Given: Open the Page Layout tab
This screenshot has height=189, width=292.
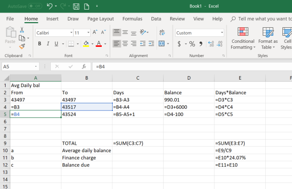Looking at the screenshot, I should (x=101, y=19).
